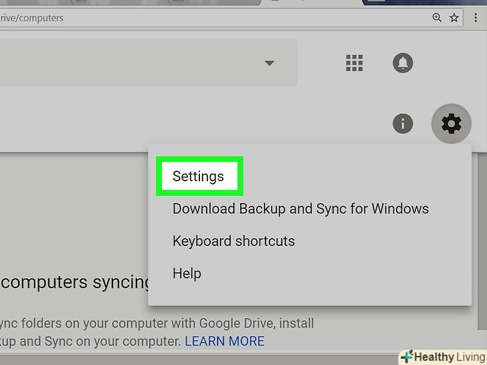
Task: Follow the LEARN MORE link
Action: (224, 341)
